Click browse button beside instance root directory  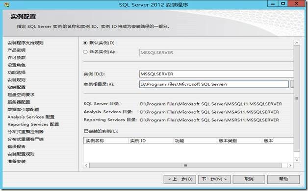(292, 84)
